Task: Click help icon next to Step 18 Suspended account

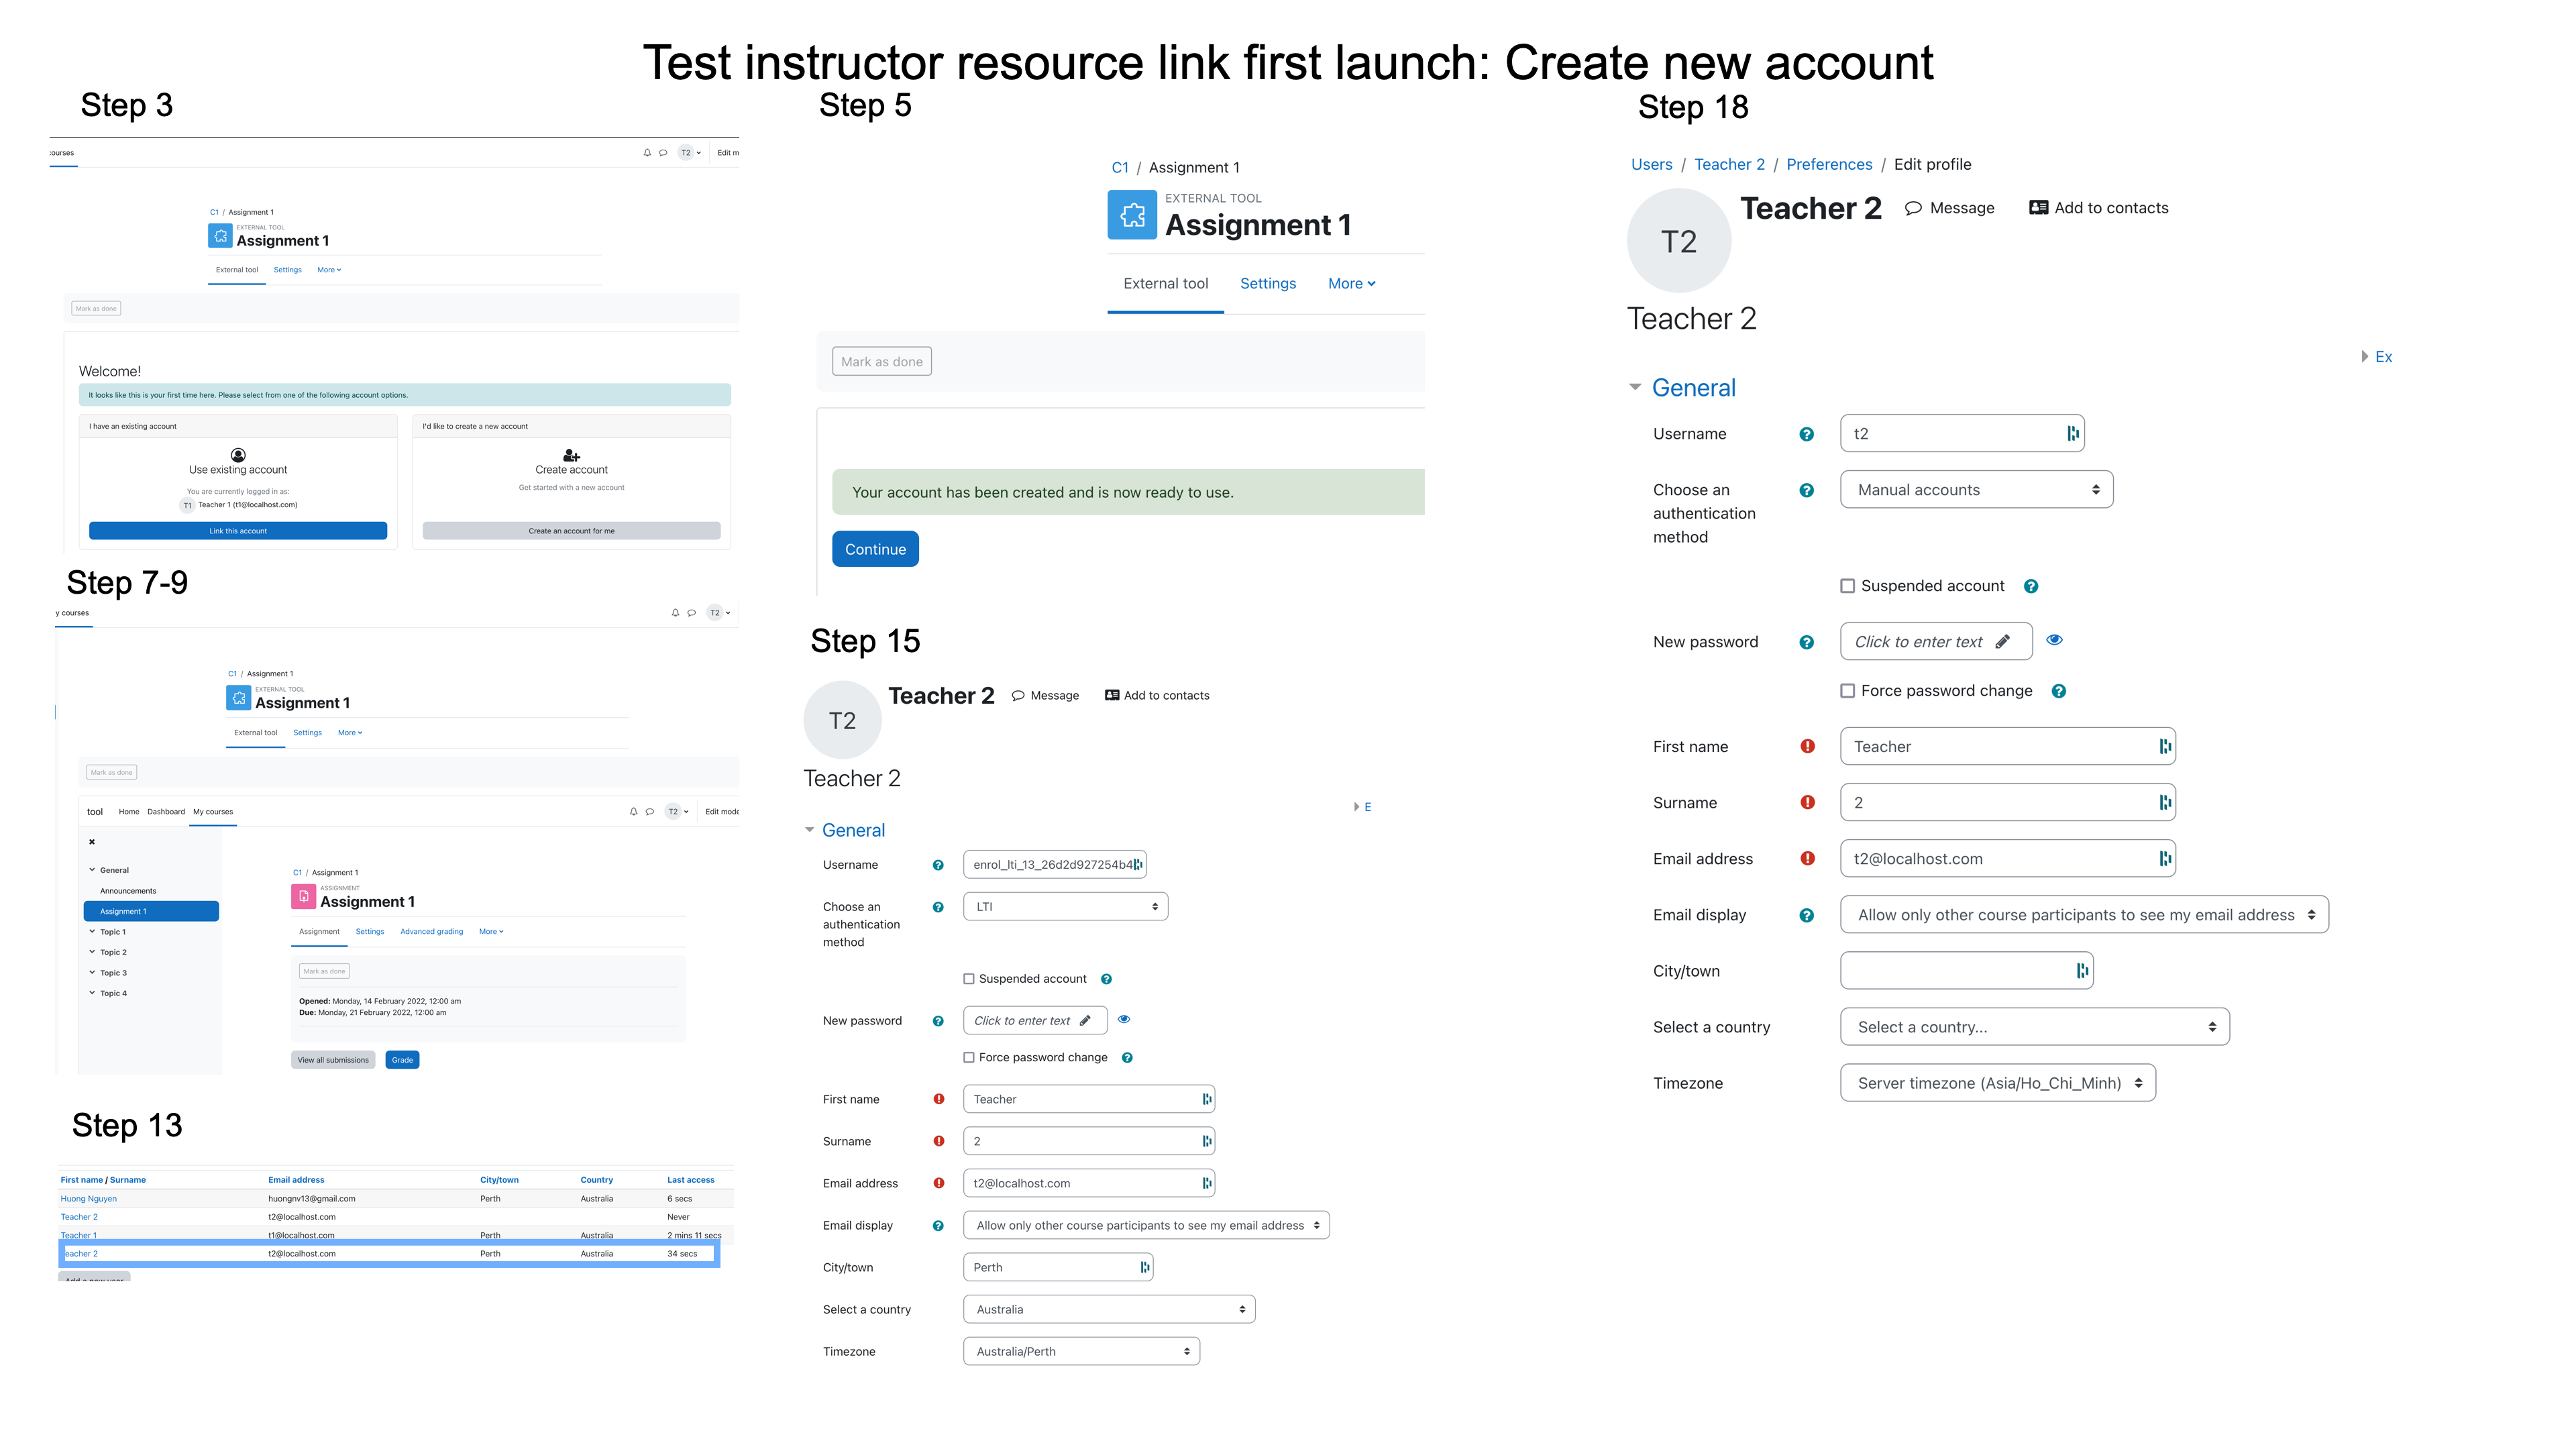Action: tap(2030, 586)
